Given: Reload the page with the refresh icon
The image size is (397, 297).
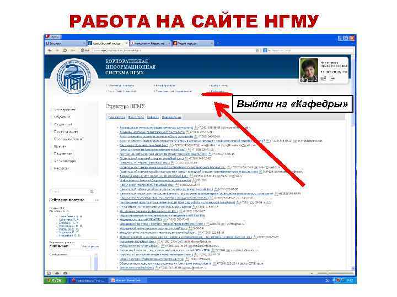Looking at the screenshot, I should point(65,50).
